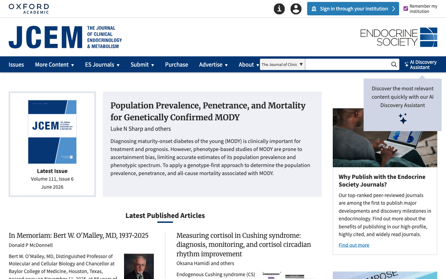Open the search scope dropdown selector
Screen dimensions: 446x279
point(282,65)
